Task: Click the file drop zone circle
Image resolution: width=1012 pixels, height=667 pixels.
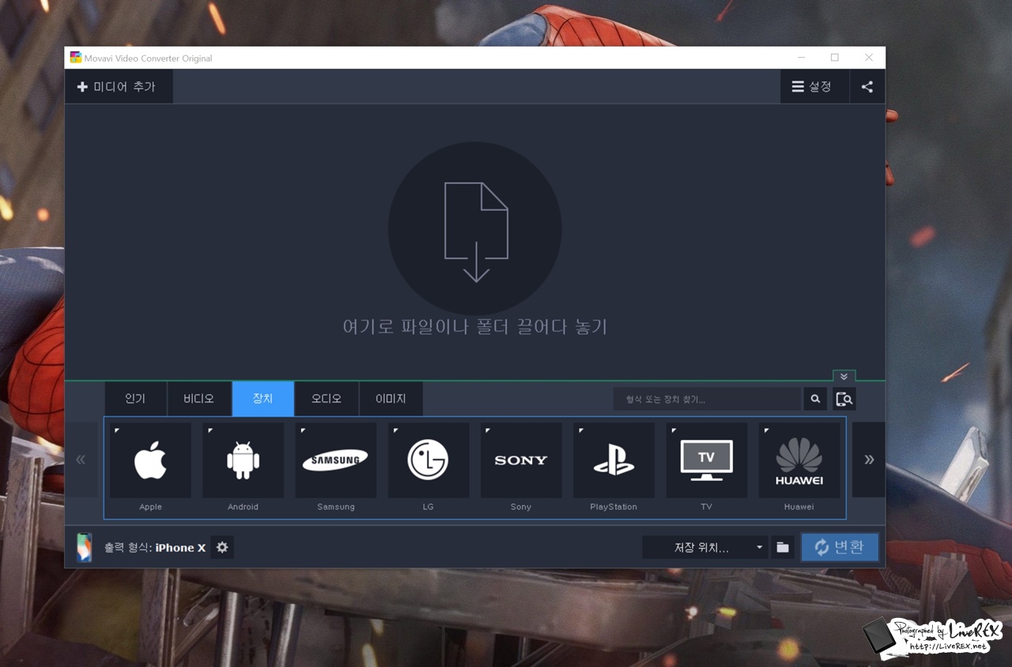Action: tap(475, 228)
